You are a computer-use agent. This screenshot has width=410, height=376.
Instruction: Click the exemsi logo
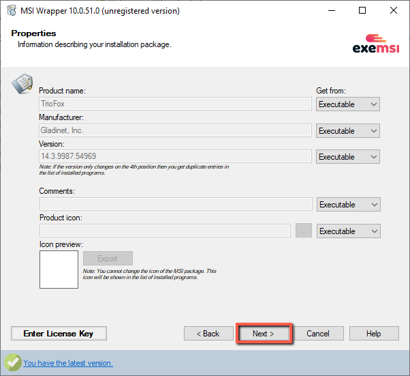pyautogui.click(x=376, y=44)
